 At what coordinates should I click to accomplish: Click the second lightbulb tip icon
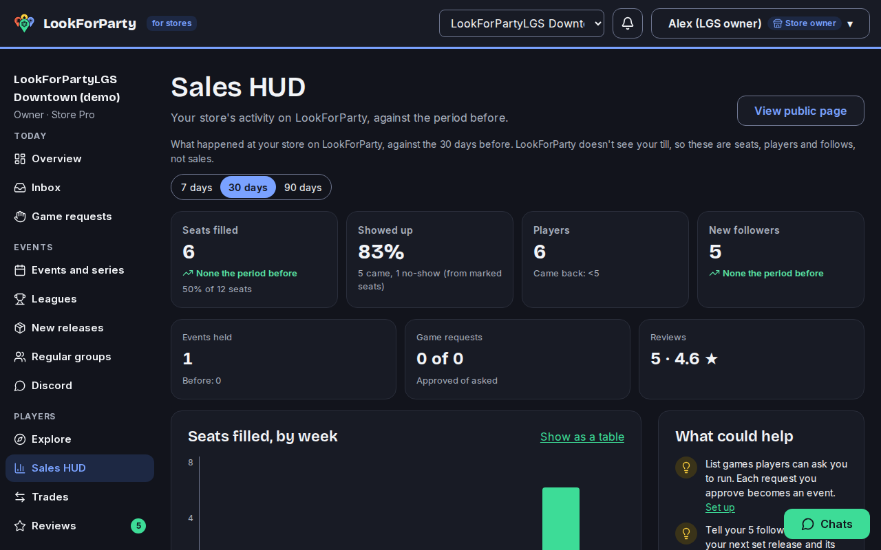686,533
